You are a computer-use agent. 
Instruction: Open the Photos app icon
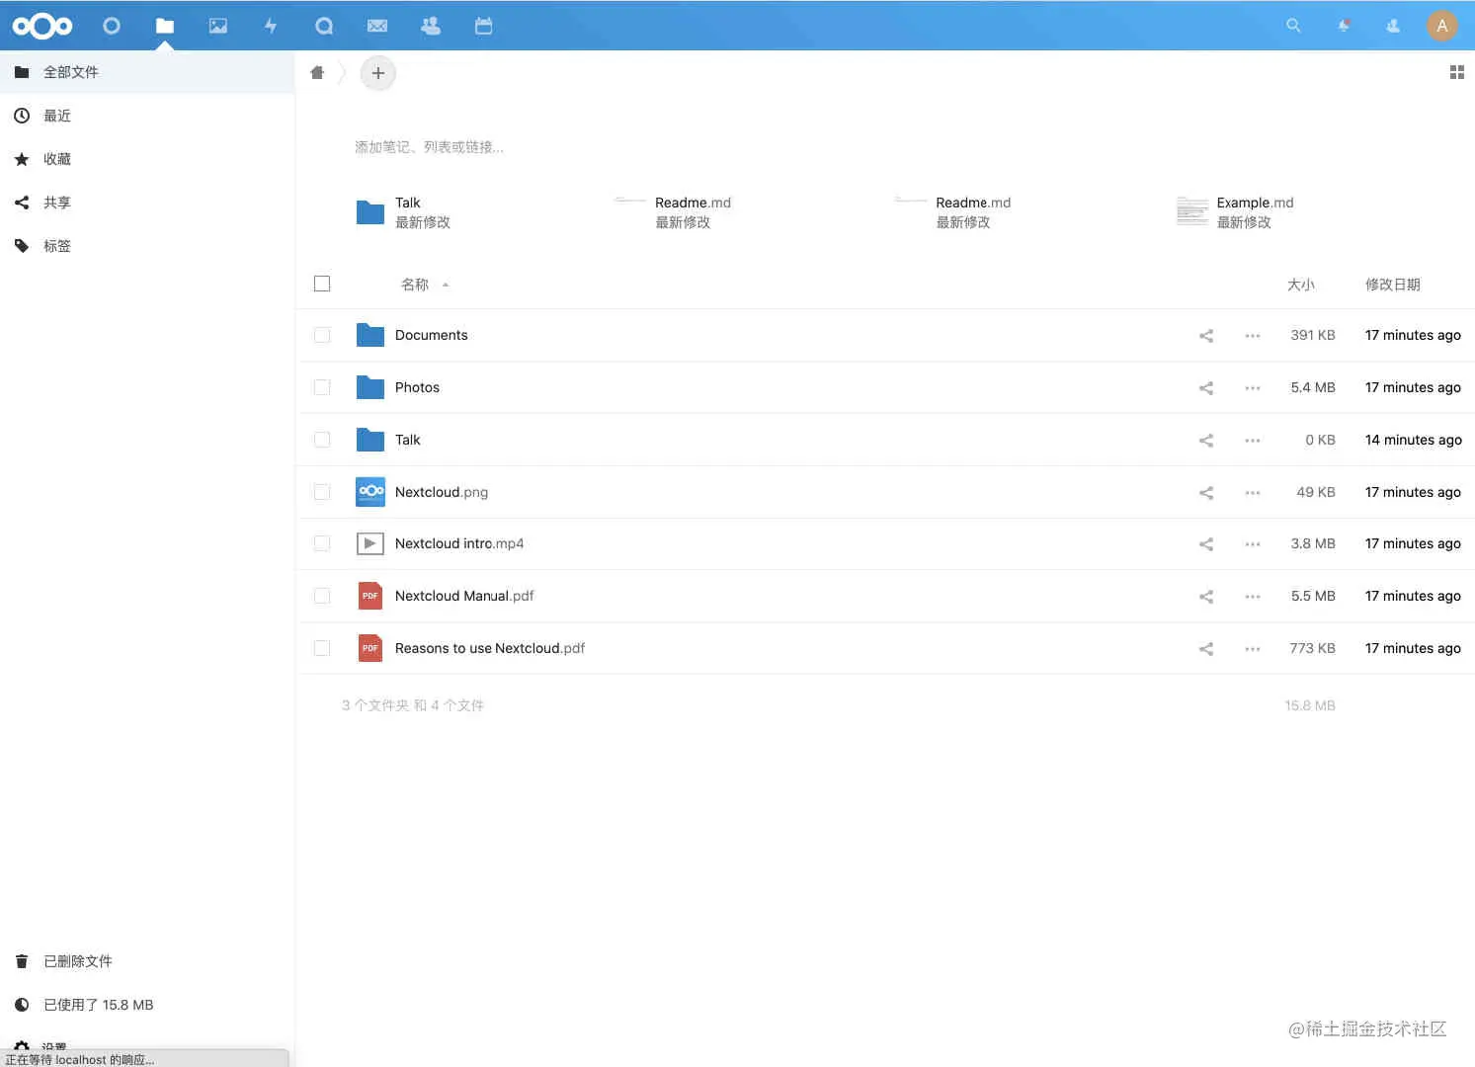click(x=218, y=26)
